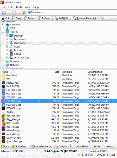This screenshot has height=158, width=117.
Task: Click the Cut scissors toolbar button
Action: coord(5,18)
